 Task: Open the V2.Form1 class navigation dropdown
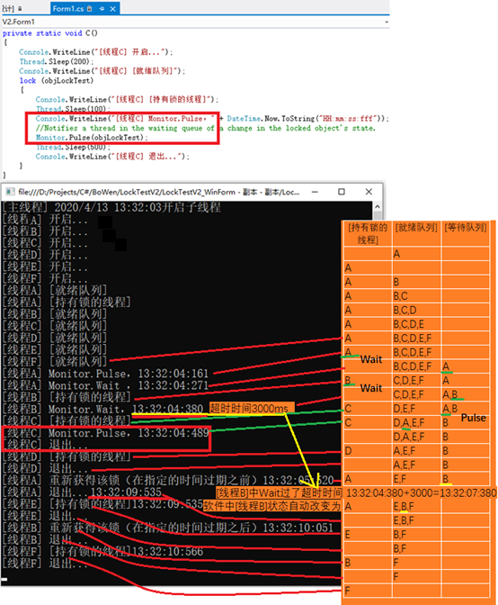pyautogui.click(x=194, y=22)
